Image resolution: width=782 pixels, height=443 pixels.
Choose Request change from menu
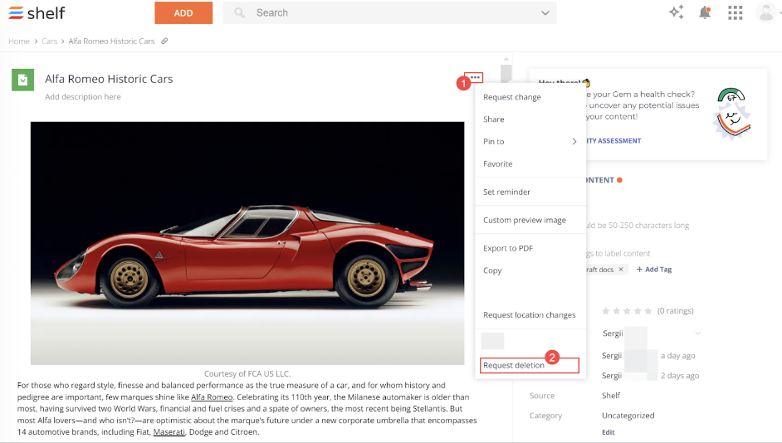pos(530,97)
